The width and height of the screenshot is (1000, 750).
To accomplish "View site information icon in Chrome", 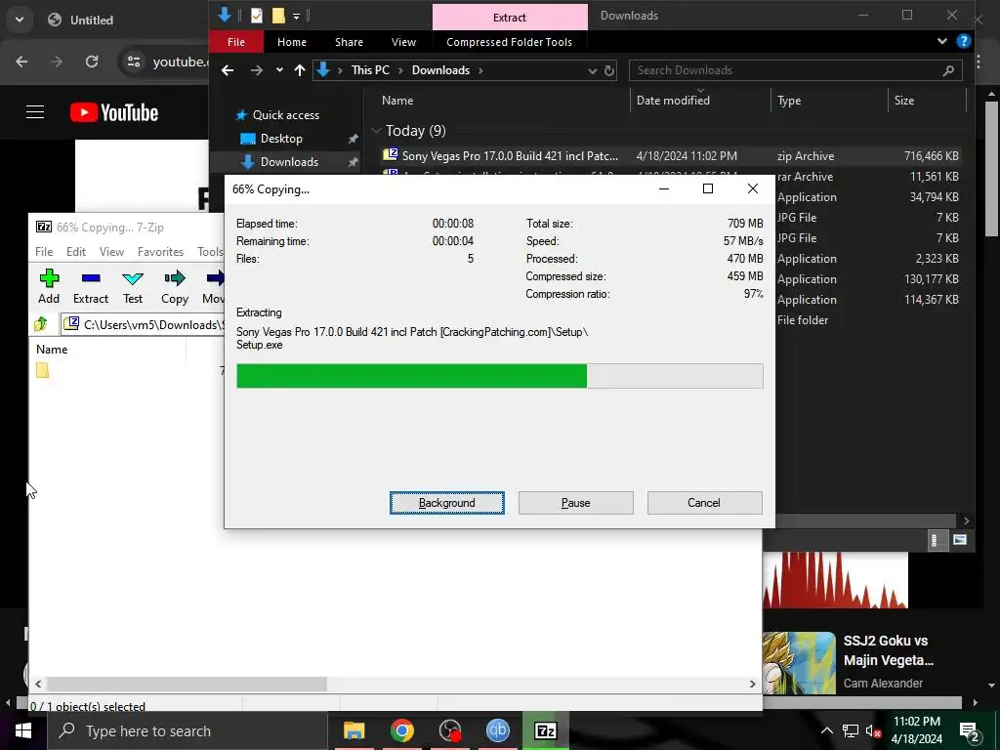I will click(134, 62).
